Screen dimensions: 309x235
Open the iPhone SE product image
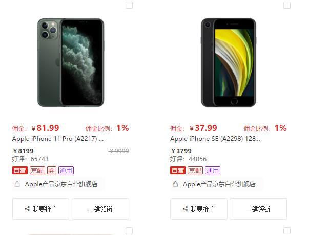tap(229, 62)
